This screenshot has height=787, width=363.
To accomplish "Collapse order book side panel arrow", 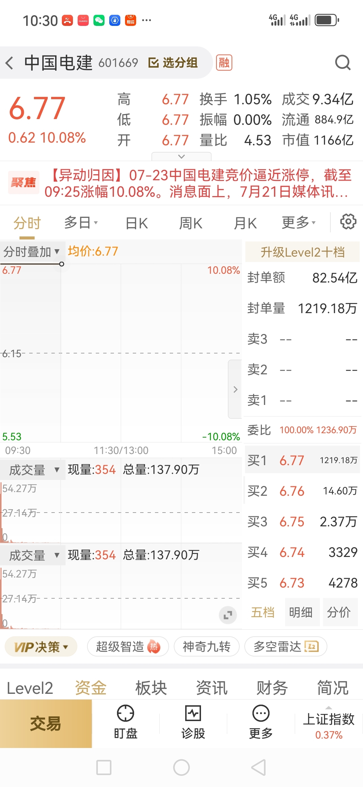I will tap(235, 389).
